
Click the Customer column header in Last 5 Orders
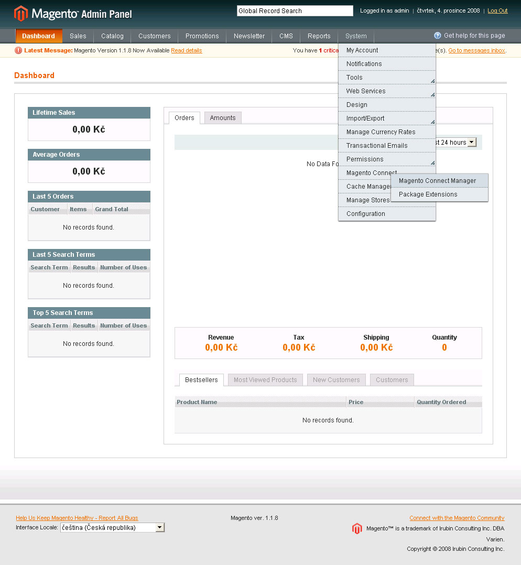[48, 209]
